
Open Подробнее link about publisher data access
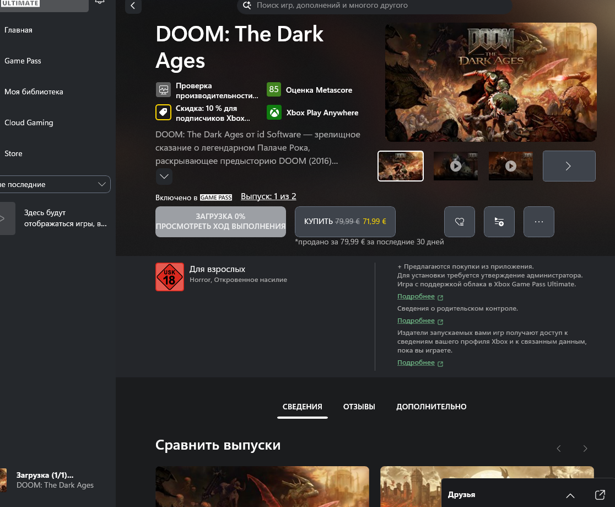tap(416, 363)
